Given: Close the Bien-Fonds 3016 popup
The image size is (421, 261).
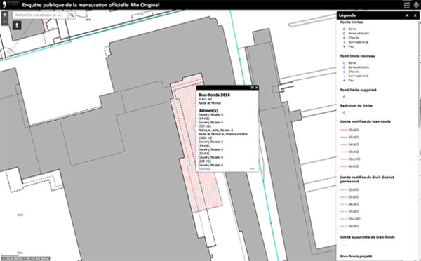Looking at the screenshot, I should tap(257, 88).
